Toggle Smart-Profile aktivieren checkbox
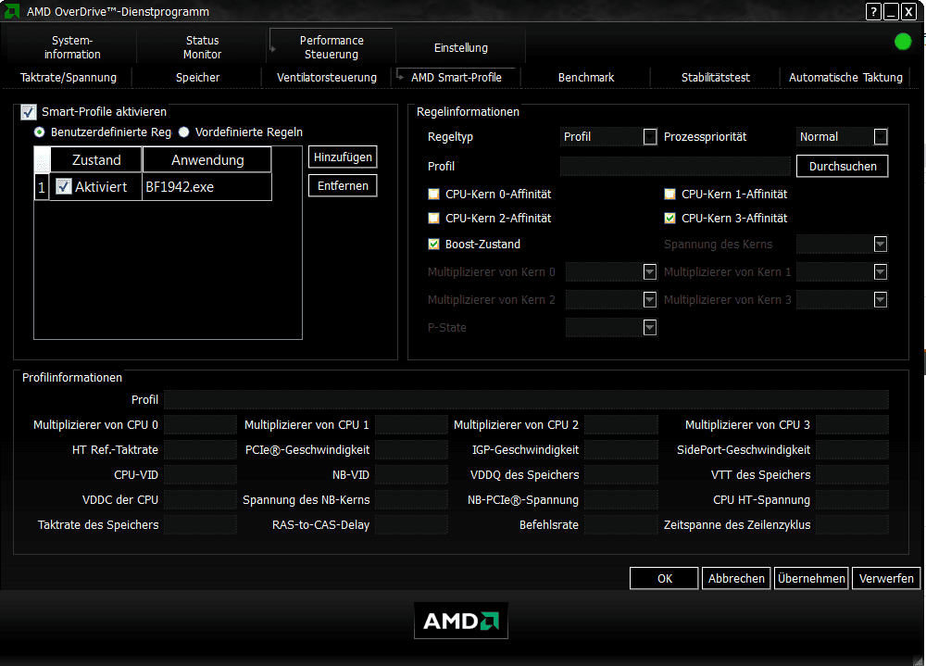Image resolution: width=926 pixels, height=666 pixels. 29,112
